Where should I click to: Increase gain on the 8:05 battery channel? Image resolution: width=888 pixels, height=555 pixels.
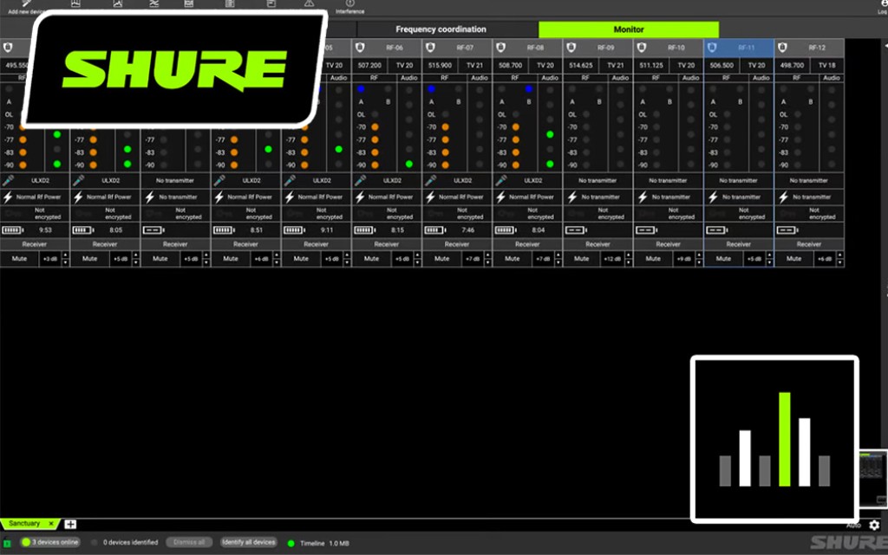[x=136, y=256]
